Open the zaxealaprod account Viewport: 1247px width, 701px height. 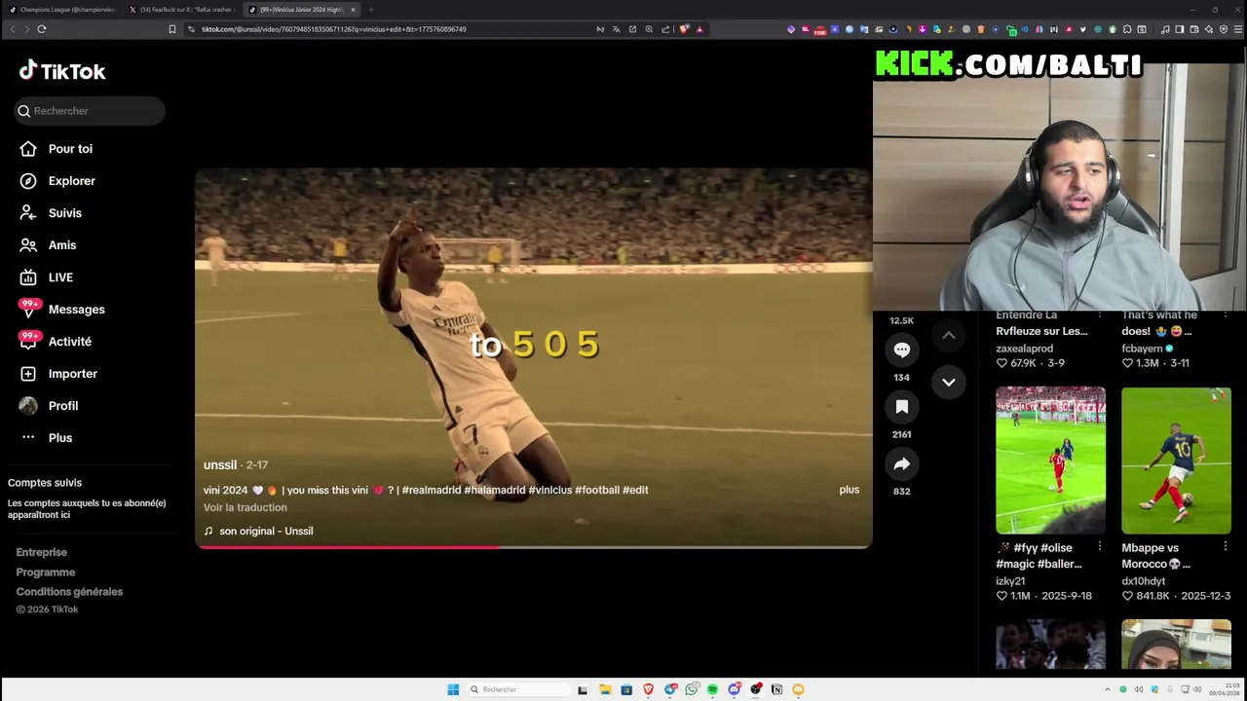pos(1024,349)
